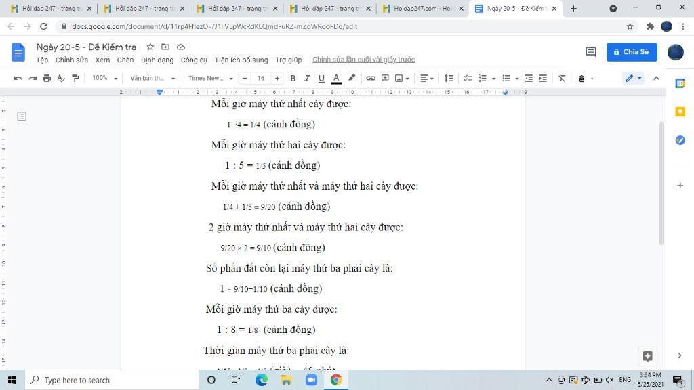Open the text alignment dropdown
The height and width of the screenshot is (390, 694).
[427, 79]
